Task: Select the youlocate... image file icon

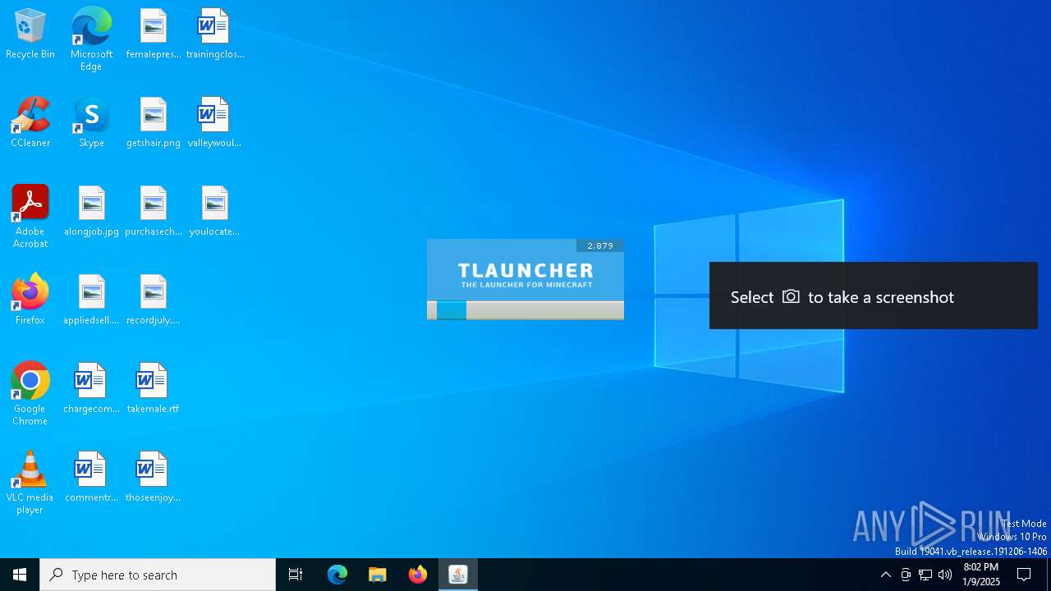Action: click(215, 212)
